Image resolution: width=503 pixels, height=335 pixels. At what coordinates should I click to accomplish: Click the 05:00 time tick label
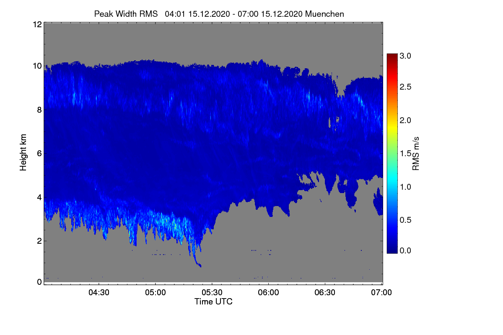(x=156, y=292)
